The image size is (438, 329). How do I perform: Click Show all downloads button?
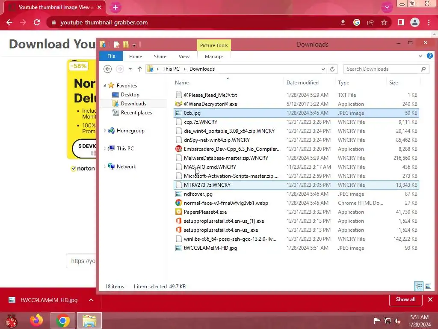click(405, 299)
